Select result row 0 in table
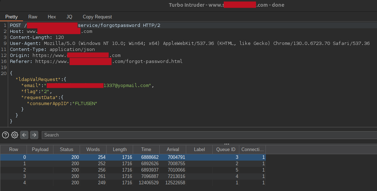Image resolution: width=377 pixels, height=191 pixels. pyautogui.click(x=133, y=157)
